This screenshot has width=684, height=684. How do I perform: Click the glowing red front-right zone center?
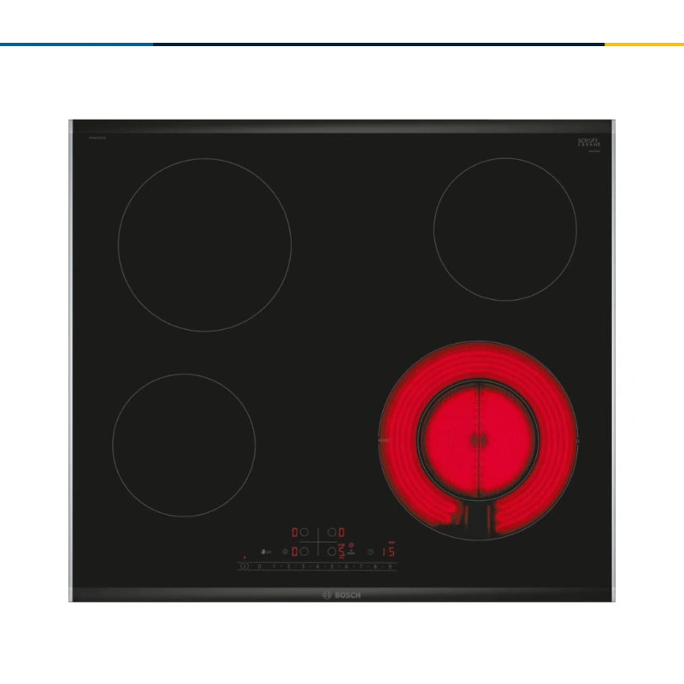coord(479,440)
